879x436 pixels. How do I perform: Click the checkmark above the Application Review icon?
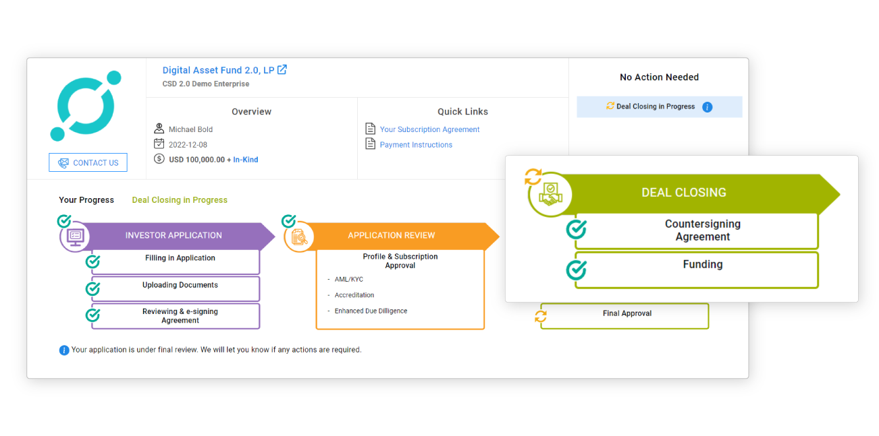pyautogui.click(x=288, y=221)
